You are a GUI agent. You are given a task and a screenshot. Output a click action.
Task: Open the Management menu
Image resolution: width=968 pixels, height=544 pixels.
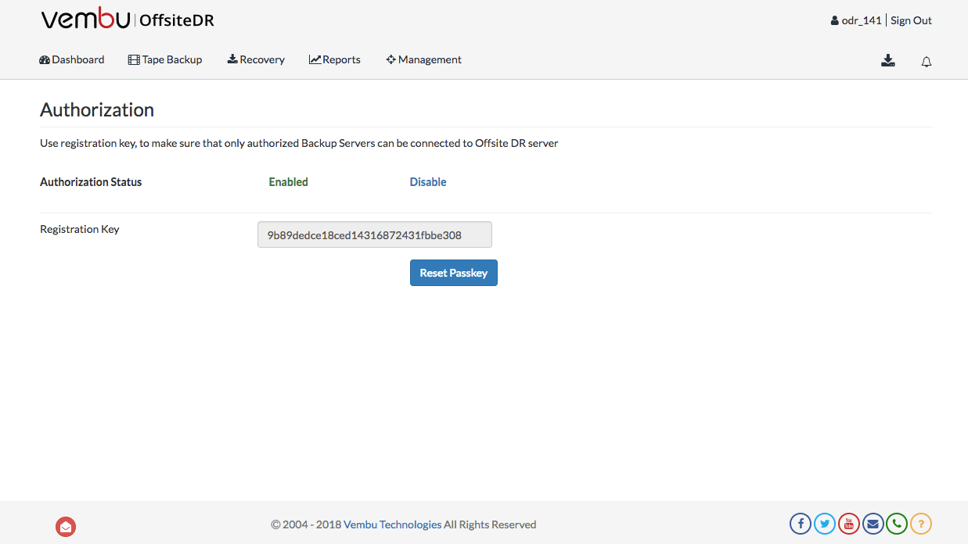(x=423, y=60)
